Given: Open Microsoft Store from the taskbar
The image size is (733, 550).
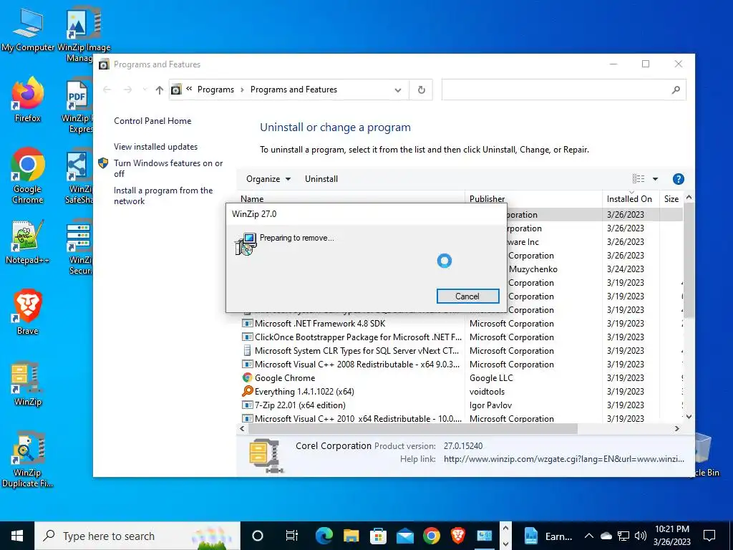Looking at the screenshot, I should pos(378,536).
